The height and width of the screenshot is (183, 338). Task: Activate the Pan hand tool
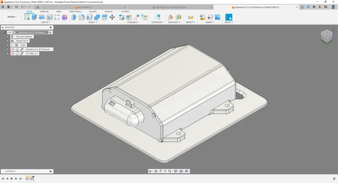(x=161, y=171)
